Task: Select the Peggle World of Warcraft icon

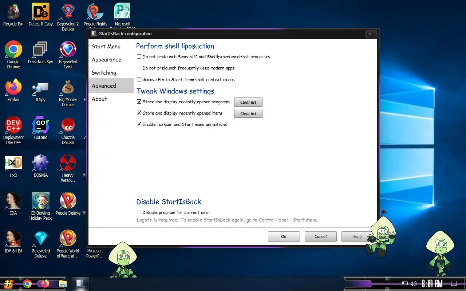Action: pyautogui.click(x=68, y=244)
